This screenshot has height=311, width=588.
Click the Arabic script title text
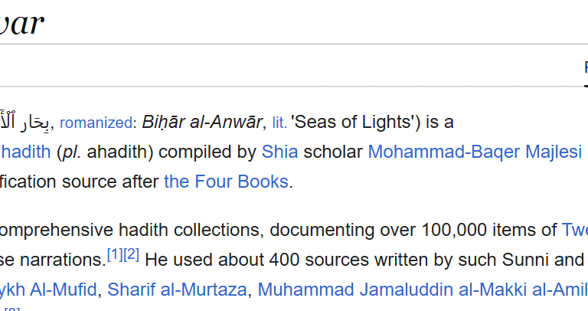pos(24,121)
